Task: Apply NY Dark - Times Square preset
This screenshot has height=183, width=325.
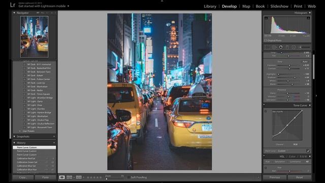Action: coord(39,94)
